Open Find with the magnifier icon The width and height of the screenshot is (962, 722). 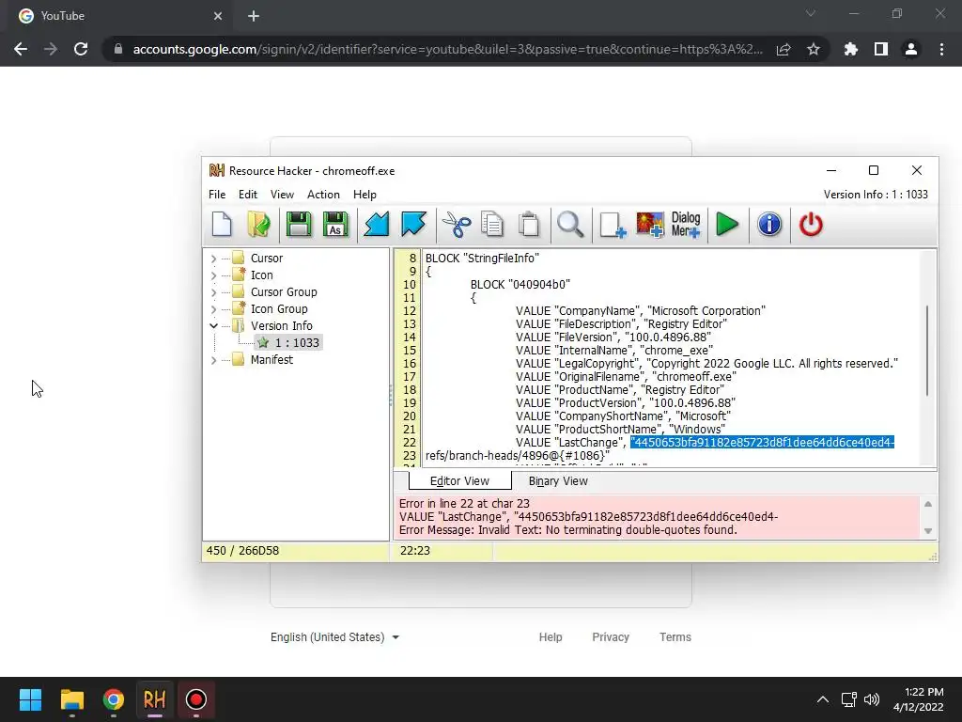[570, 225]
